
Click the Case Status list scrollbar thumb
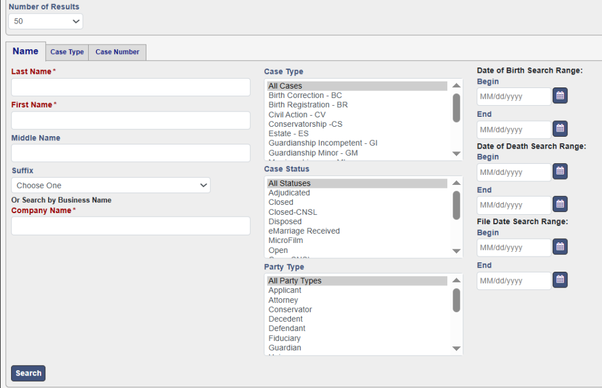pyautogui.click(x=456, y=205)
